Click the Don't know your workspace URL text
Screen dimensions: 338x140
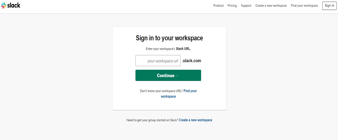coord(161,91)
